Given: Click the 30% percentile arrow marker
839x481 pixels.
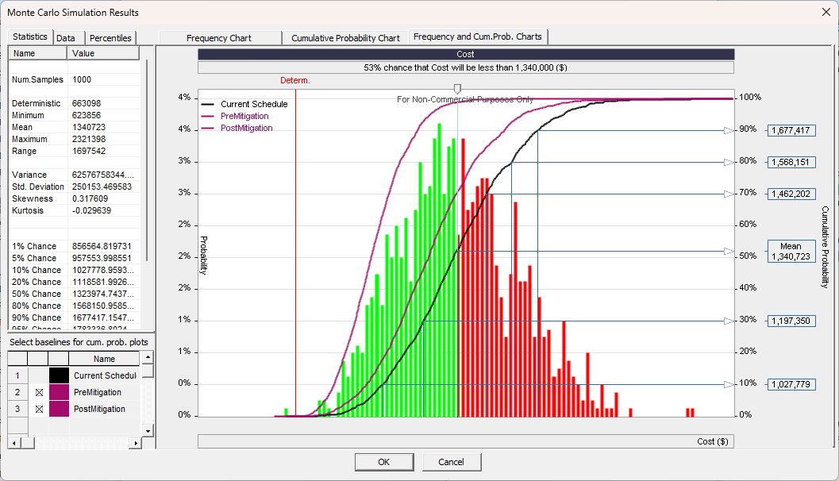Looking at the screenshot, I should 729,321.
